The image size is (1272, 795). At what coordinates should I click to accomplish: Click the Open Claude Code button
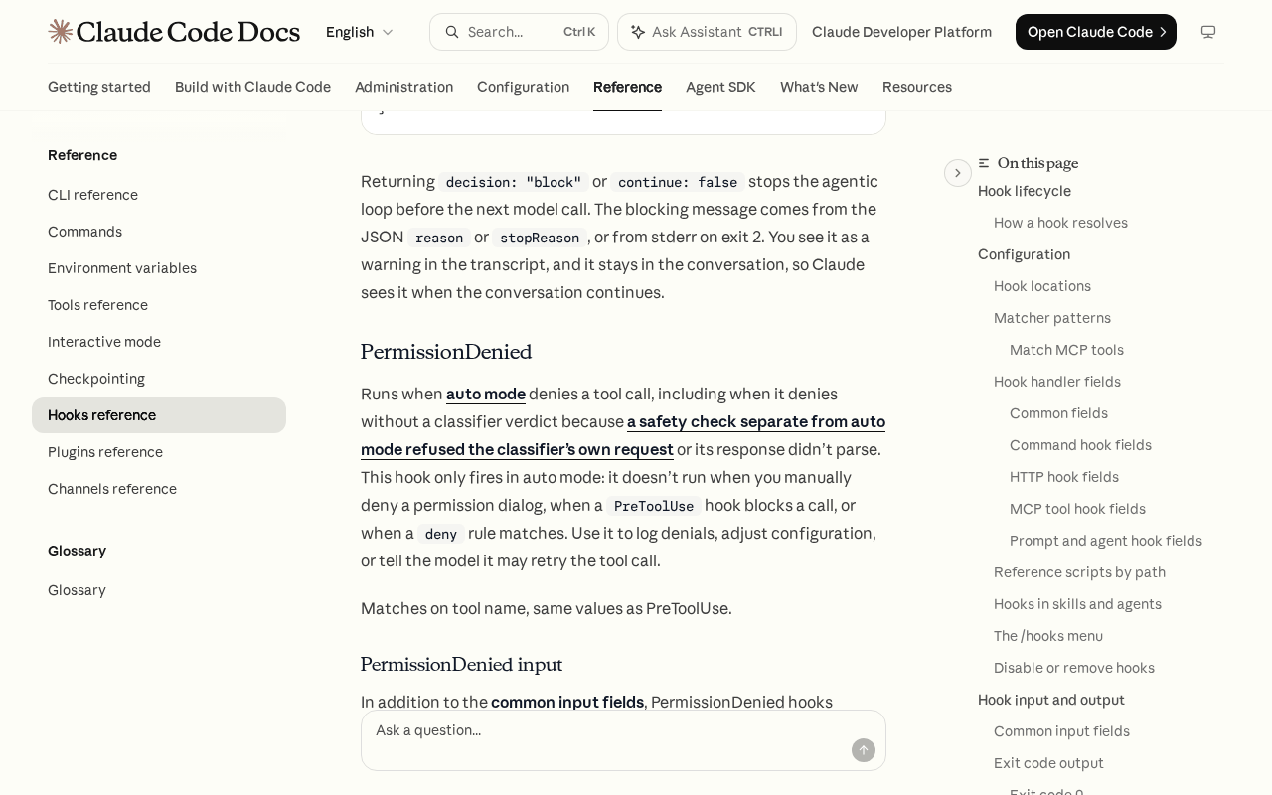coord(1096,32)
